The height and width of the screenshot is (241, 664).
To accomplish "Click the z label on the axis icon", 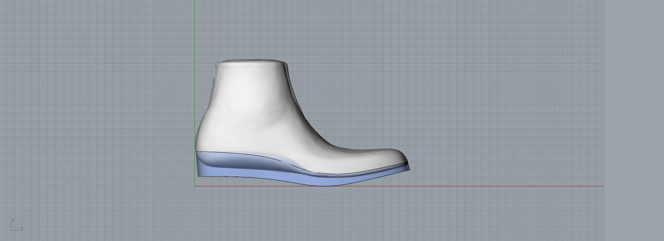I will pyautogui.click(x=12, y=220).
